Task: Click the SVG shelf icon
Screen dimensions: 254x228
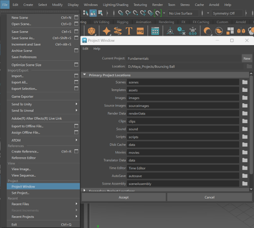Action: click(140, 31)
